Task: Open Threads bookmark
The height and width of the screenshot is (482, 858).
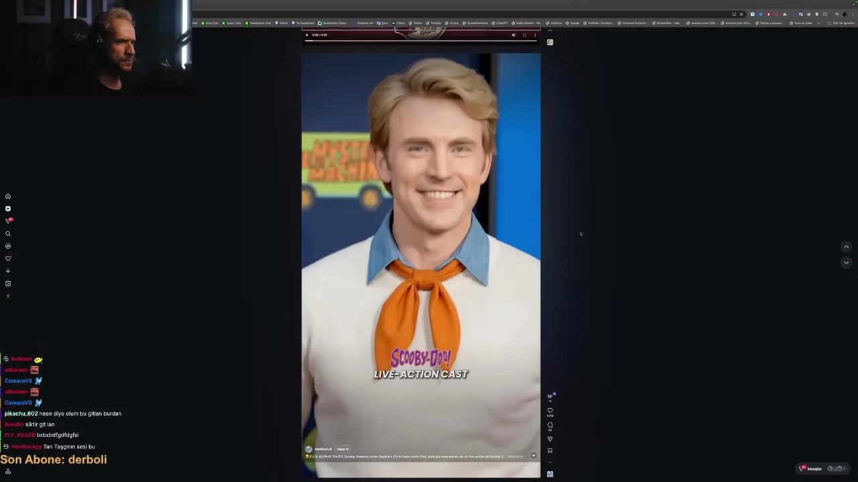Action: click(x=434, y=23)
